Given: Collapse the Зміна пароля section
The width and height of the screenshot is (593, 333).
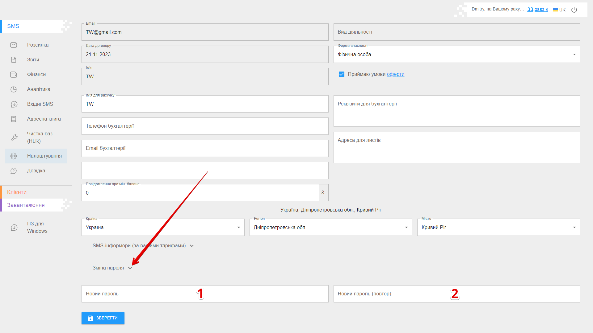Looking at the screenshot, I should pyautogui.click(x=130, y=268).
